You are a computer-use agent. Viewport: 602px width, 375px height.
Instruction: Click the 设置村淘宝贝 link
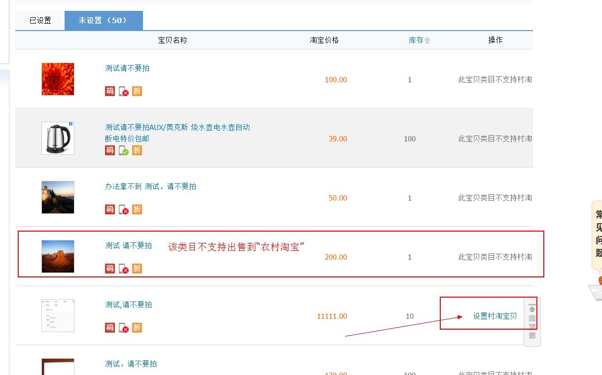click(495, 316)
